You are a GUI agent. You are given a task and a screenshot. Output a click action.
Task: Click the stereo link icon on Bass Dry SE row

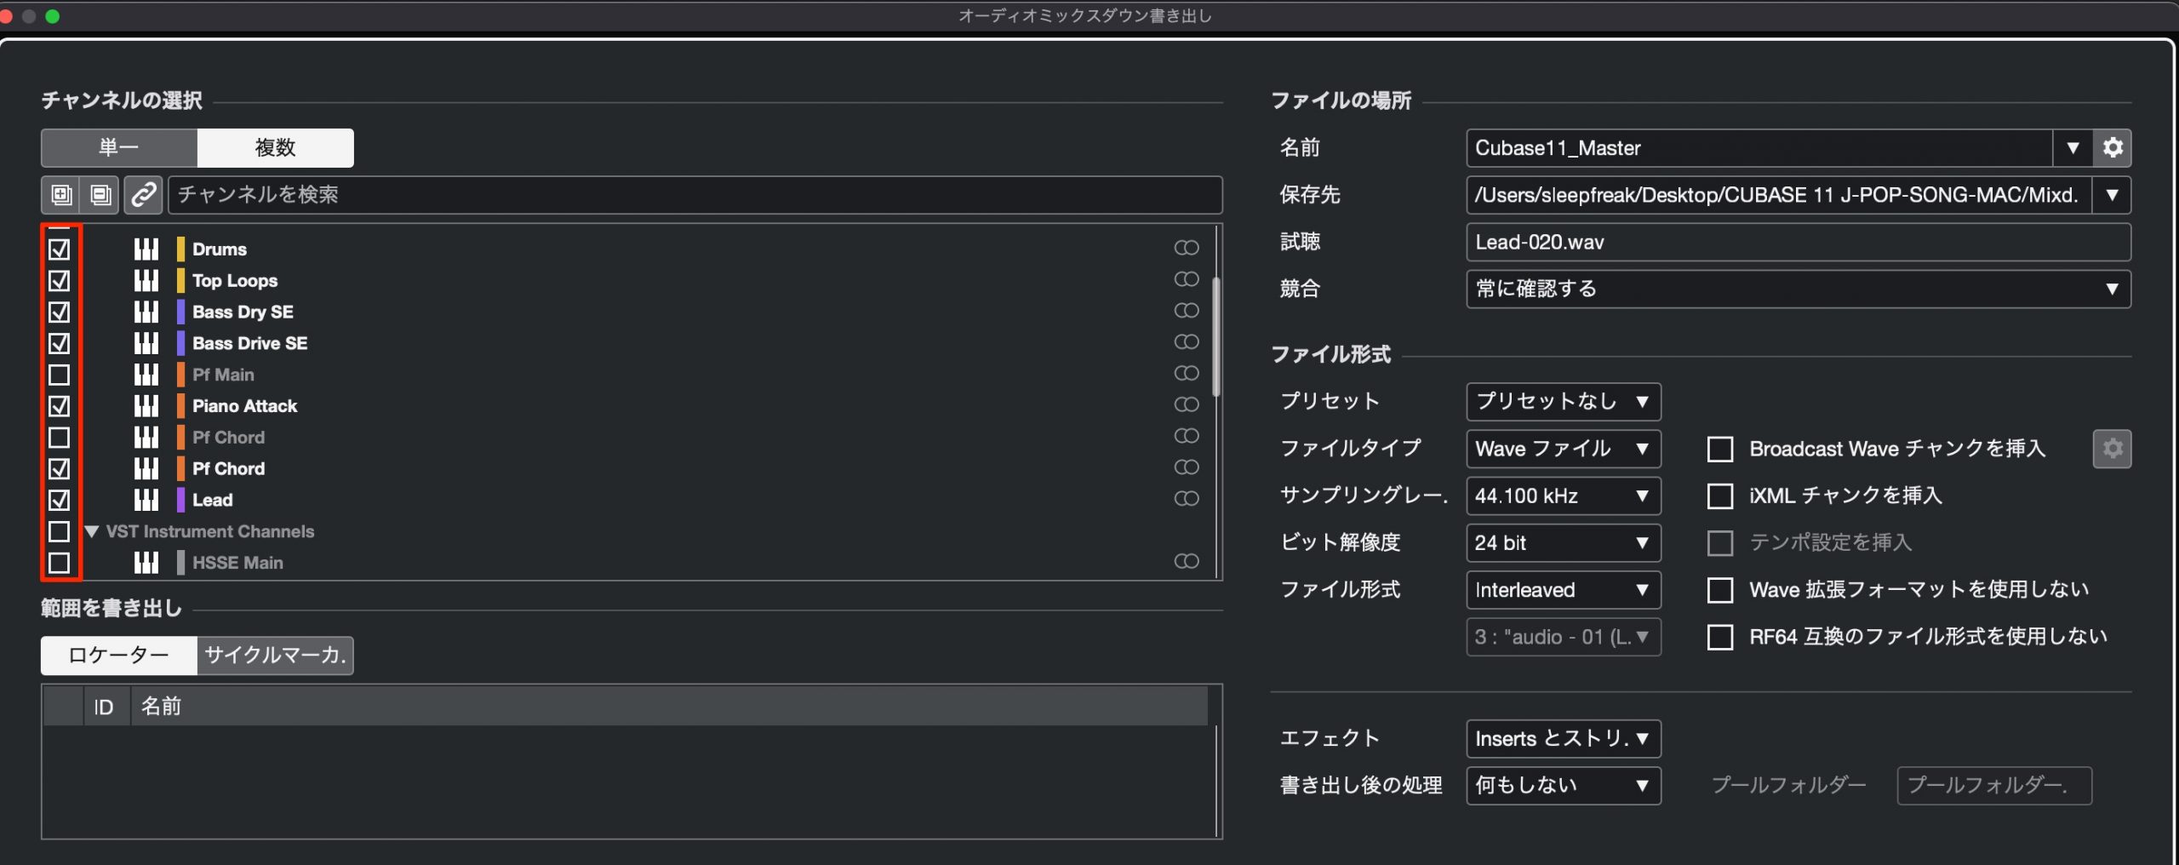pyautogui.click(x=1187, y=311)
